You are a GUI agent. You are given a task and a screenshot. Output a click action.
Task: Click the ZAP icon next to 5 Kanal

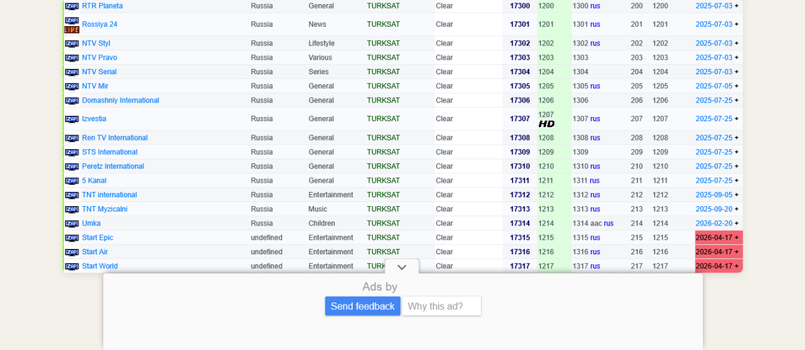[72, 181]
